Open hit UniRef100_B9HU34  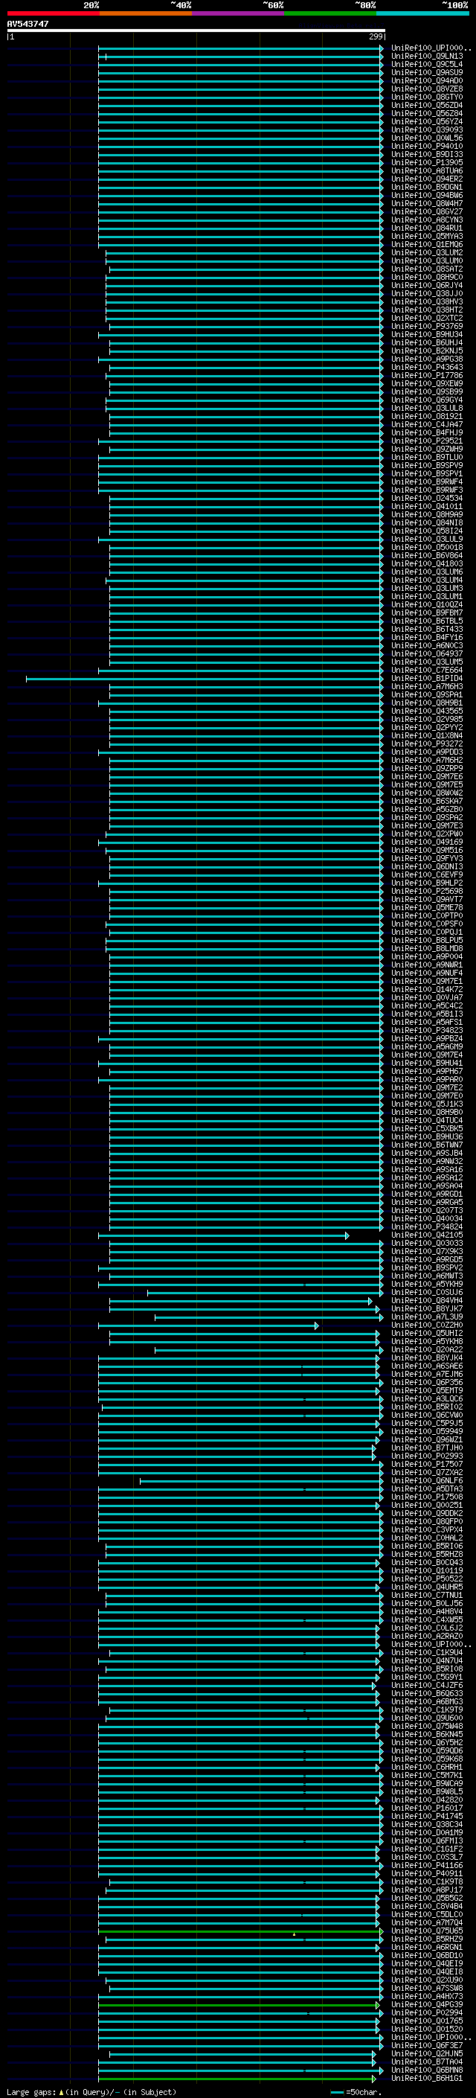(427, 335)
